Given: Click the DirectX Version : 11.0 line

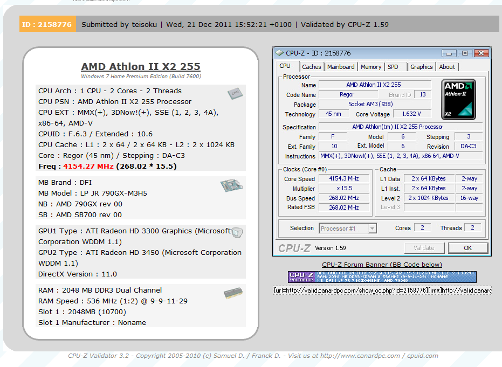Looking at the screenshot, I should [78, 274].
